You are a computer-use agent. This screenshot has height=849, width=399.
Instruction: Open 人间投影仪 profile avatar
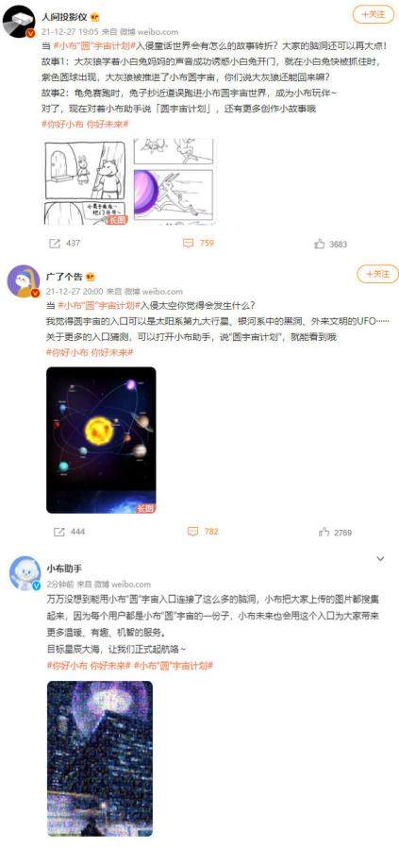point(21,22)
